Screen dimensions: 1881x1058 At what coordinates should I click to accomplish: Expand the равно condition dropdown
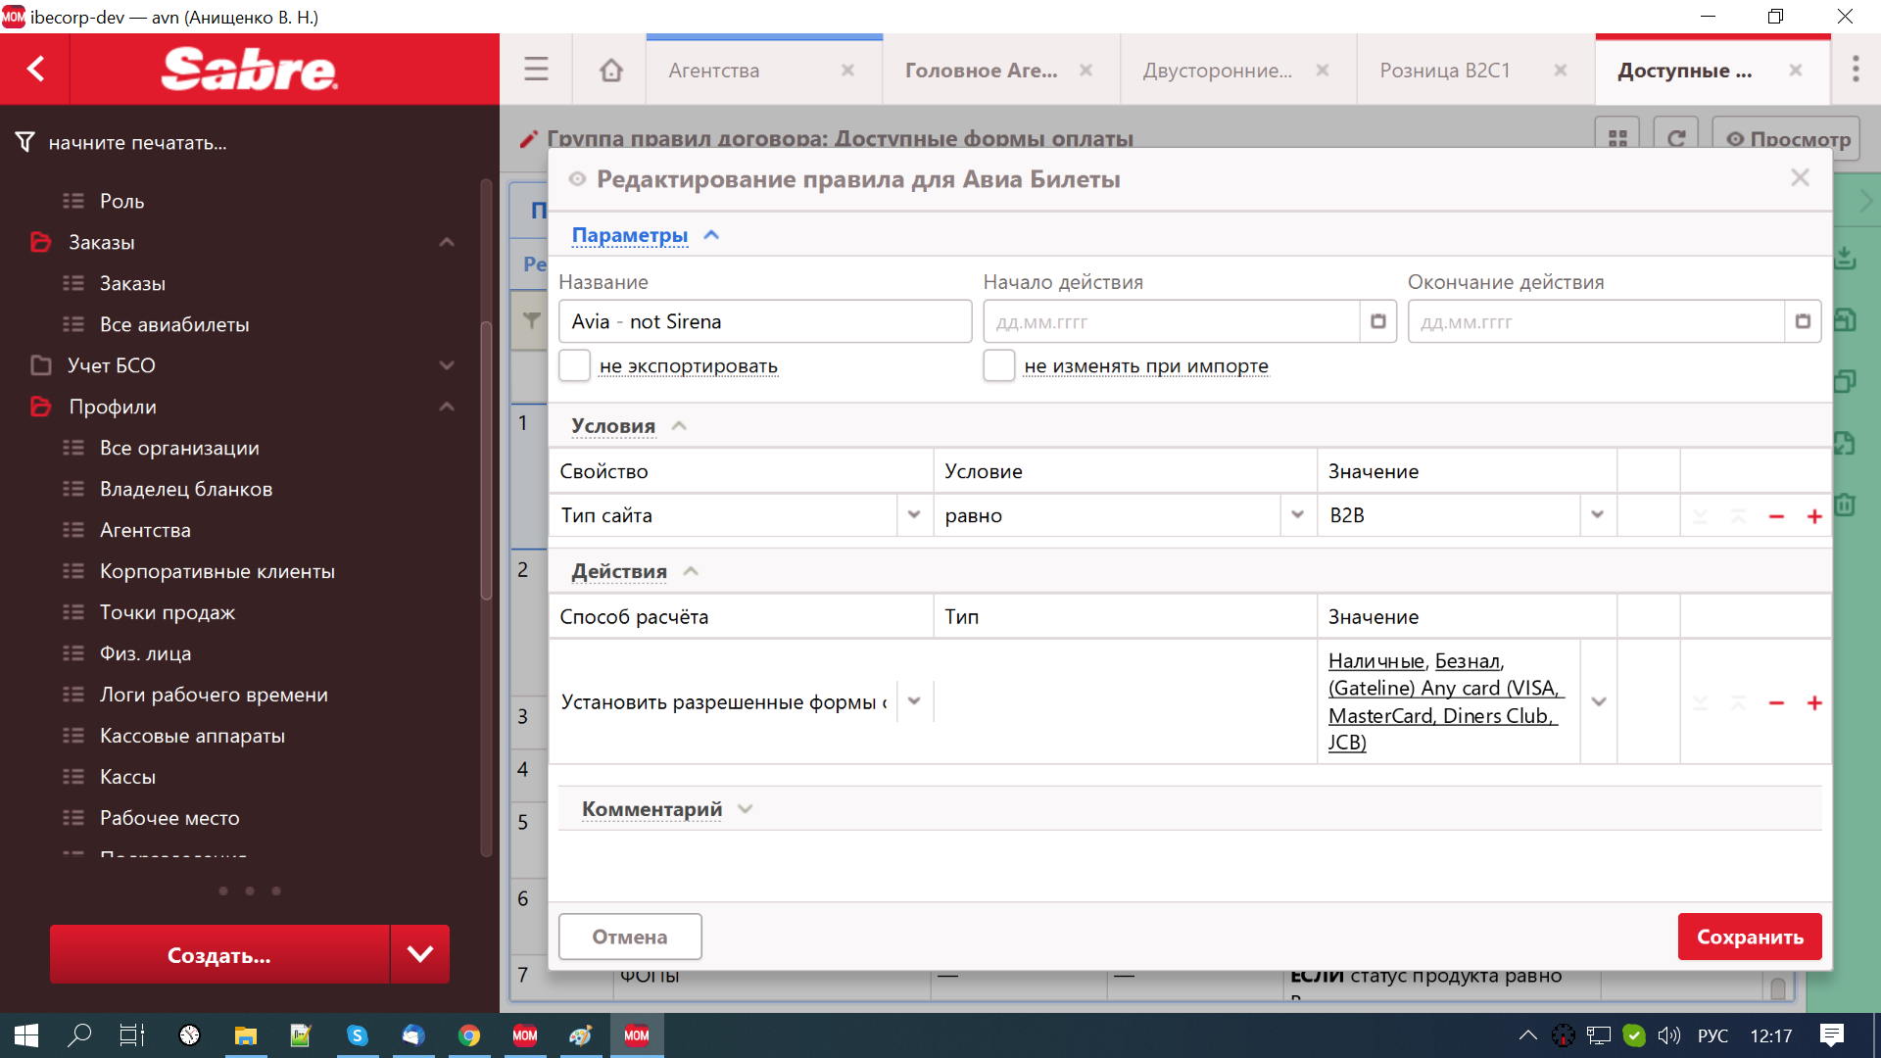coord(1297,515)
